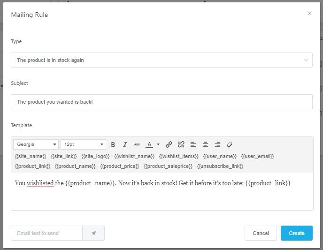Align template text to the left
323x250 pixels.
pyautogui.click(x=193, y=144)
